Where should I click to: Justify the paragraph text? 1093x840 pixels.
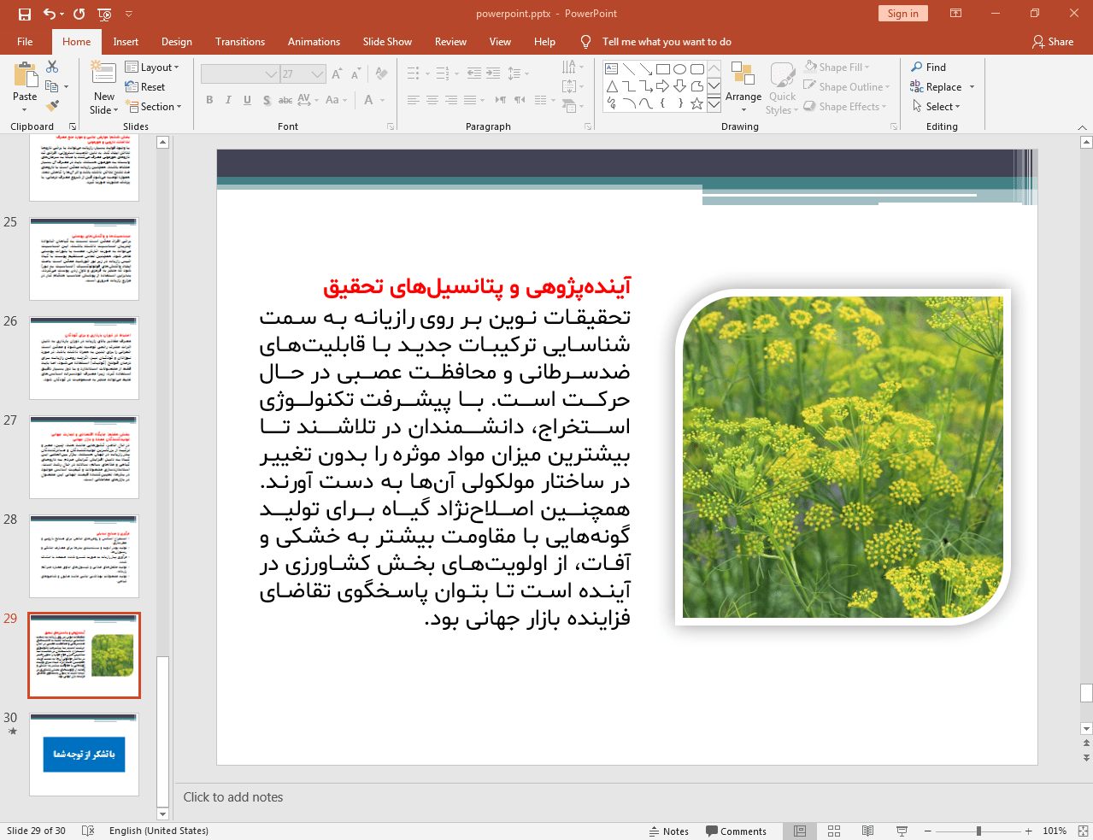470,100
